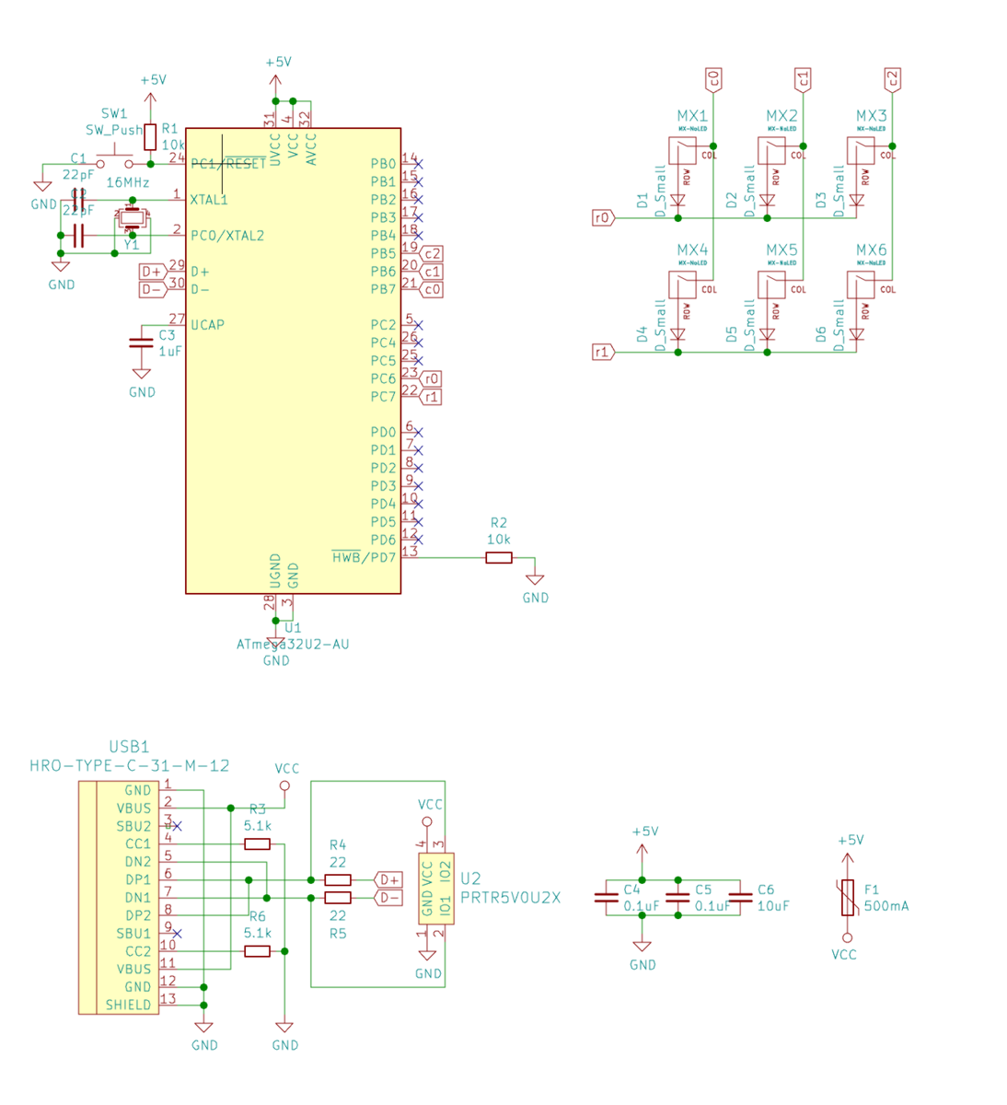The width and height of the screenshot is (1007, 1105).
Task: Click the D+ net label at pin 29
Action: [152, 272]
